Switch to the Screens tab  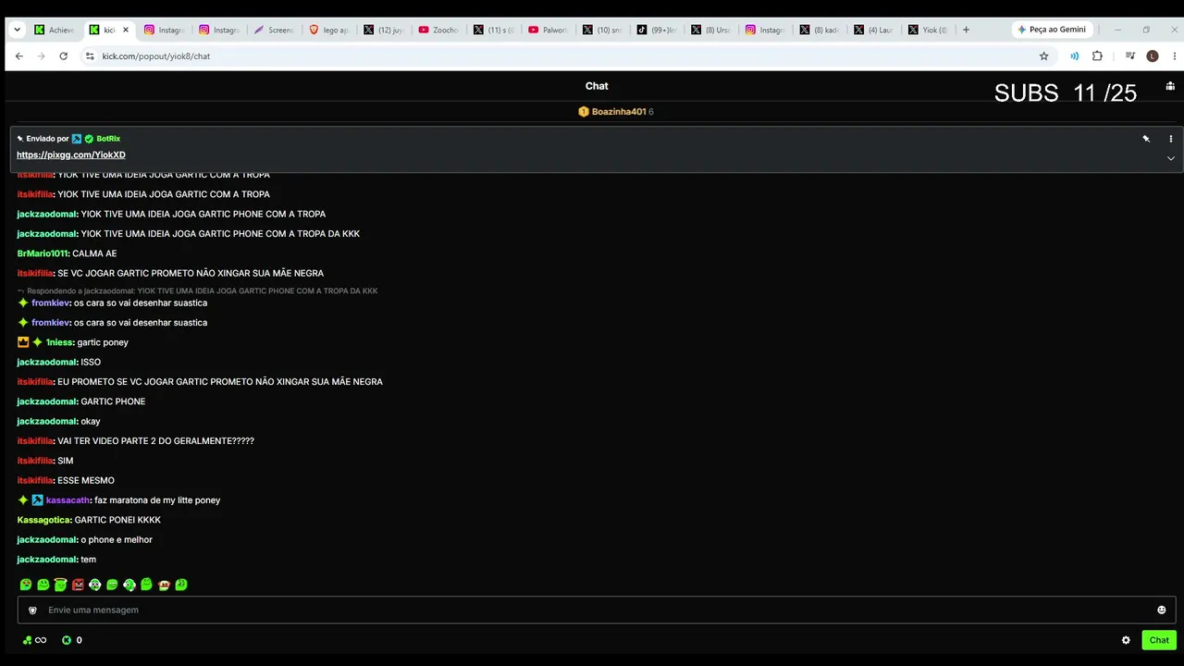tap(274, 30)
